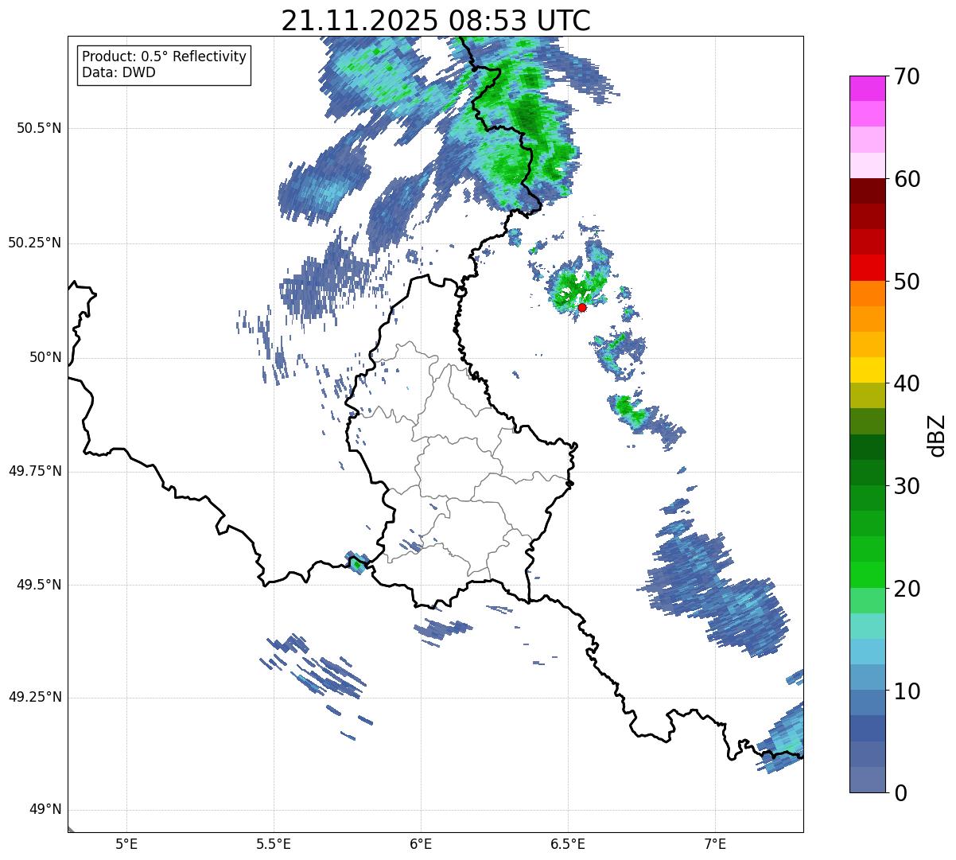The height and width of the screenshot is (860, 956).
Task: Click the Product 0.5° Reflectivity info box
Action: [x=164, y=65]
